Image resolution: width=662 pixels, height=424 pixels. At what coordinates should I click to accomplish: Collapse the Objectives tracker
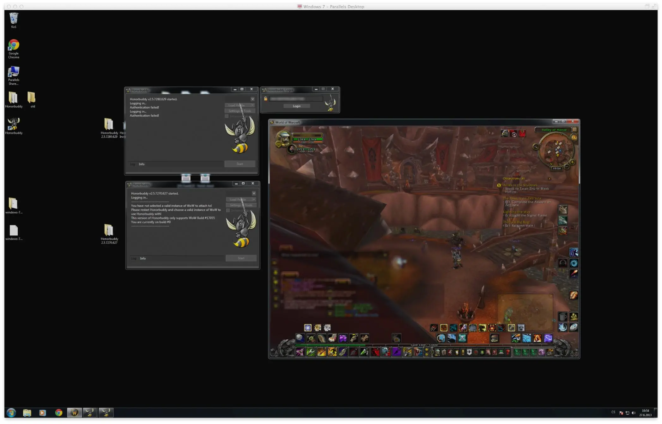pos(549,179)
